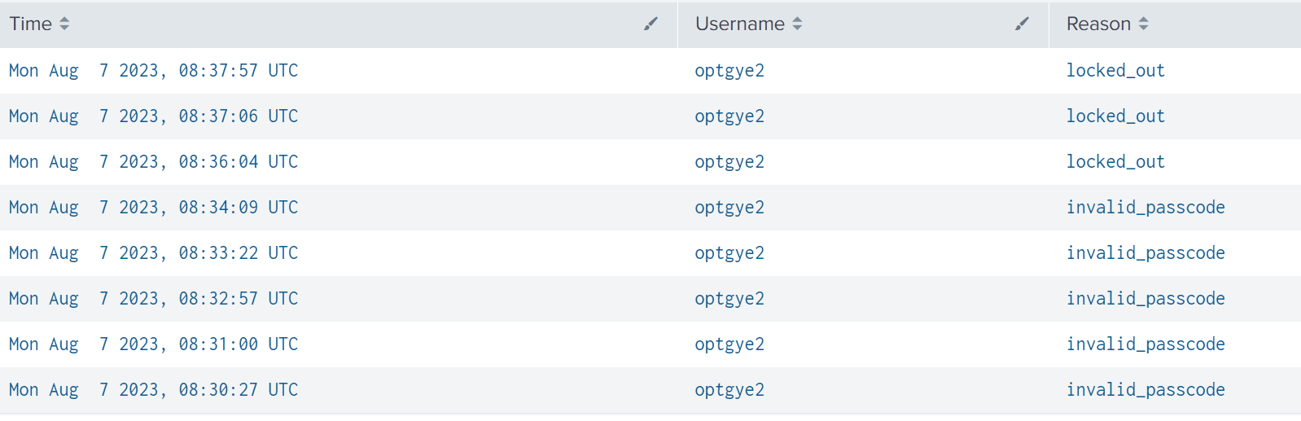Click invalid_passcode reason at 08:34:09
The height and width of the screenshot is (421, 1301).
(x=1145, y=208)
